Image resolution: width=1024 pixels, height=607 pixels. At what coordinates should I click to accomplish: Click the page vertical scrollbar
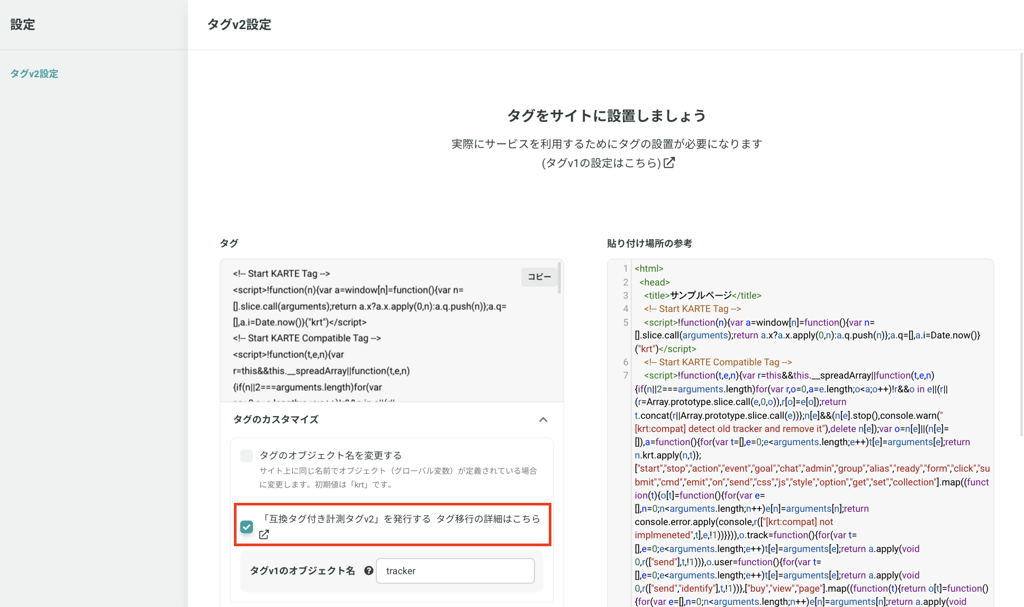coord(1021,243)
